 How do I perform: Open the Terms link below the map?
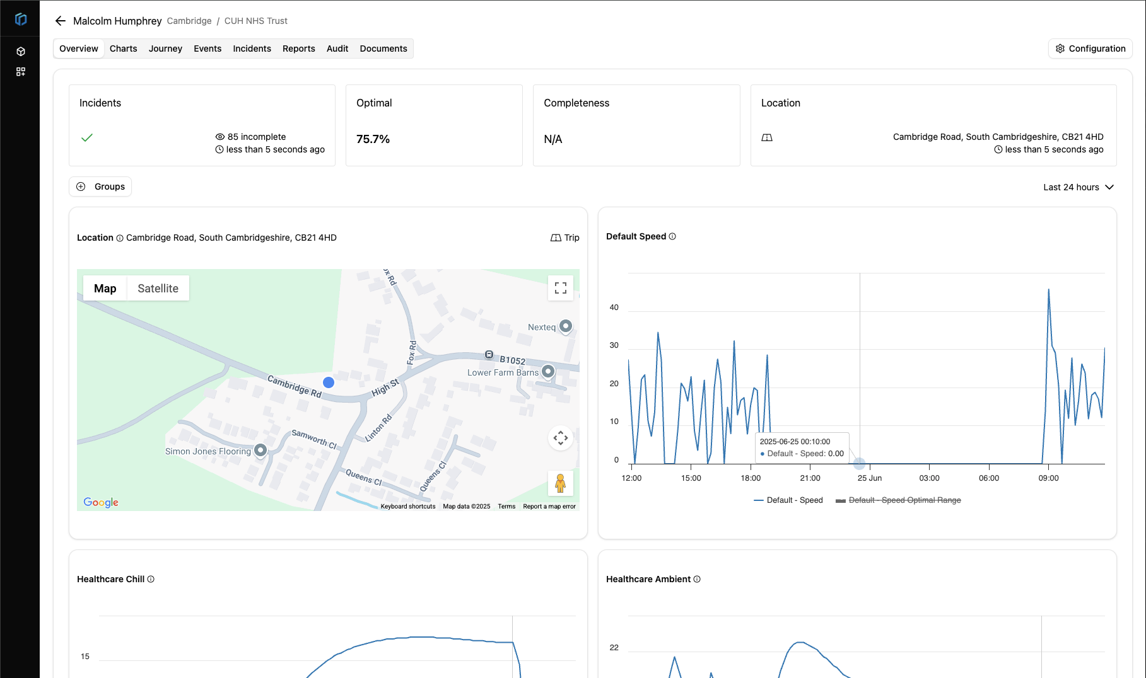coord(506,506)
